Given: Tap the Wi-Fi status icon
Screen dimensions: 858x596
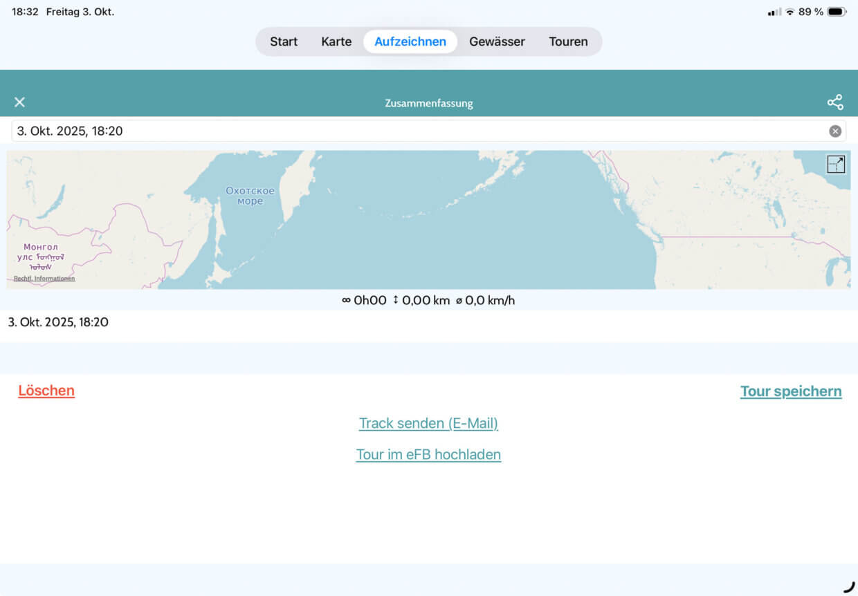Looking at the screenshot, I should point(789,12).
